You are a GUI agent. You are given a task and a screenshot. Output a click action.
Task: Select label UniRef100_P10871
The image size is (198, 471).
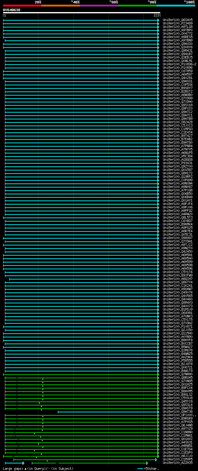click(x=178, y=326)
